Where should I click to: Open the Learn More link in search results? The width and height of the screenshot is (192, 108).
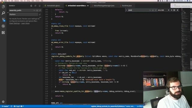tap(25, 23)
